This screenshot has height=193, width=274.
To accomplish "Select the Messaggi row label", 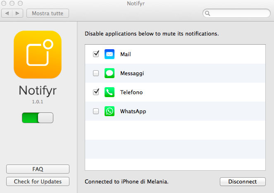I will point(132,74).
